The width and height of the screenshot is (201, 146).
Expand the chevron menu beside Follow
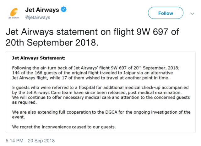(192, 14)
